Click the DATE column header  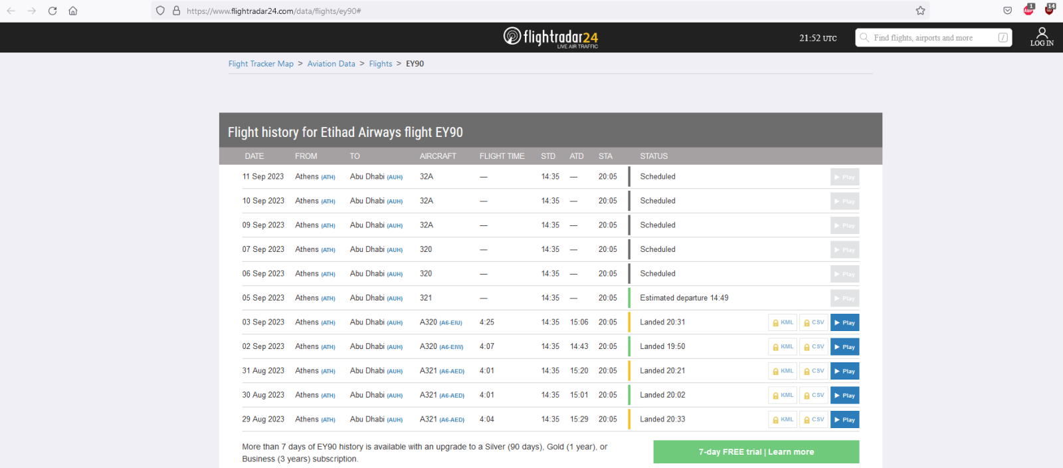(254, 156)
